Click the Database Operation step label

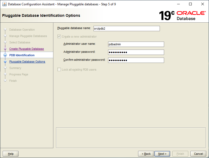22,30
